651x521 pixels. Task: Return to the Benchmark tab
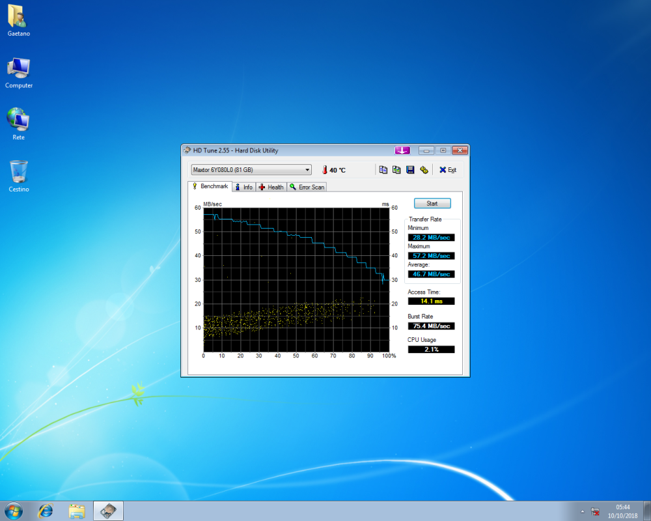[210, 187]
